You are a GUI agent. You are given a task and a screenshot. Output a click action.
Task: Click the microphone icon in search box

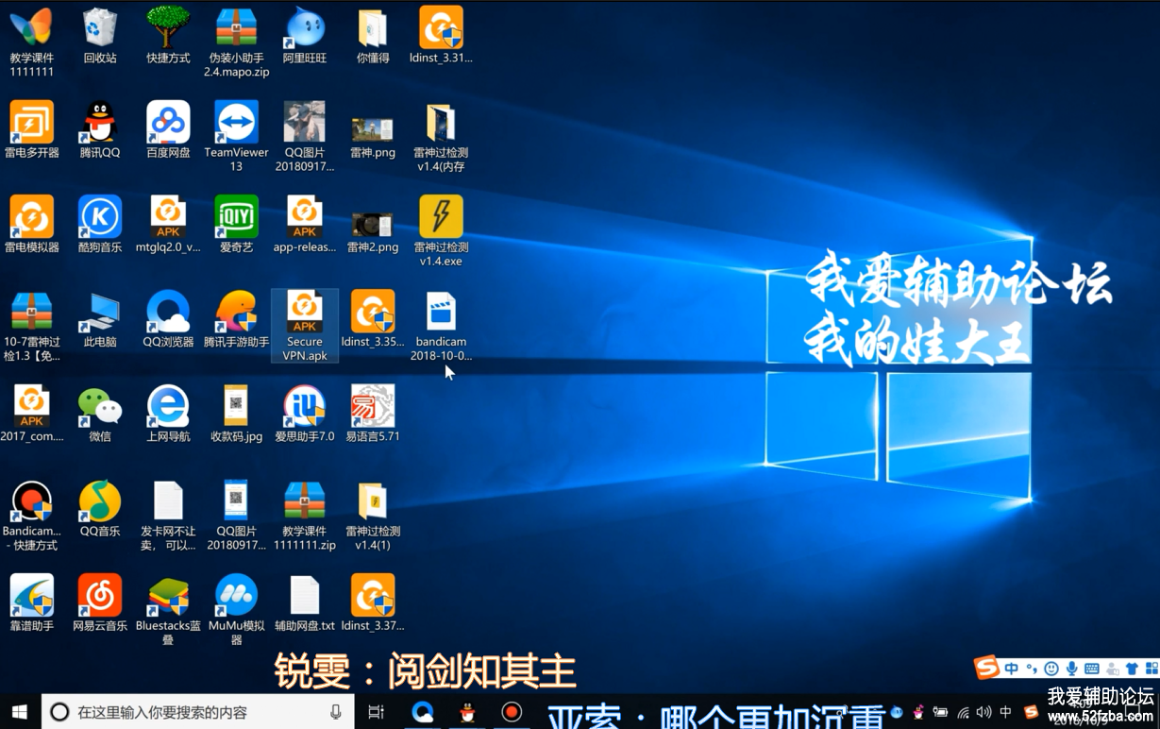point(336,712)
